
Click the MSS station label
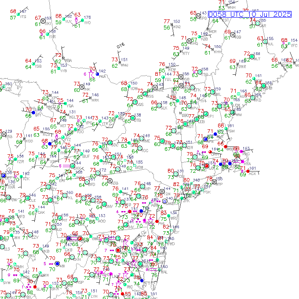[150, 96]
